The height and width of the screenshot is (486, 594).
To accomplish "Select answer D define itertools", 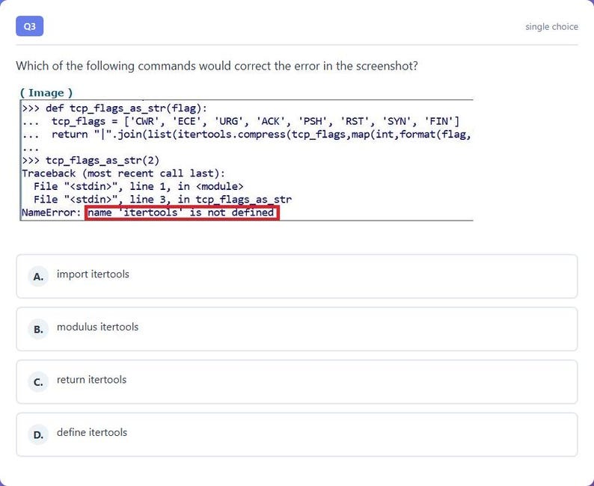I will coord(296,434).
